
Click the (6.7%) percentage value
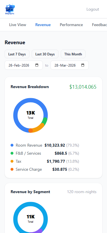74,153
